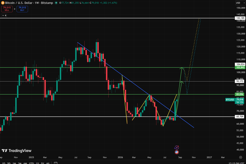Click the 150,000 price scale value

[241, 8]
